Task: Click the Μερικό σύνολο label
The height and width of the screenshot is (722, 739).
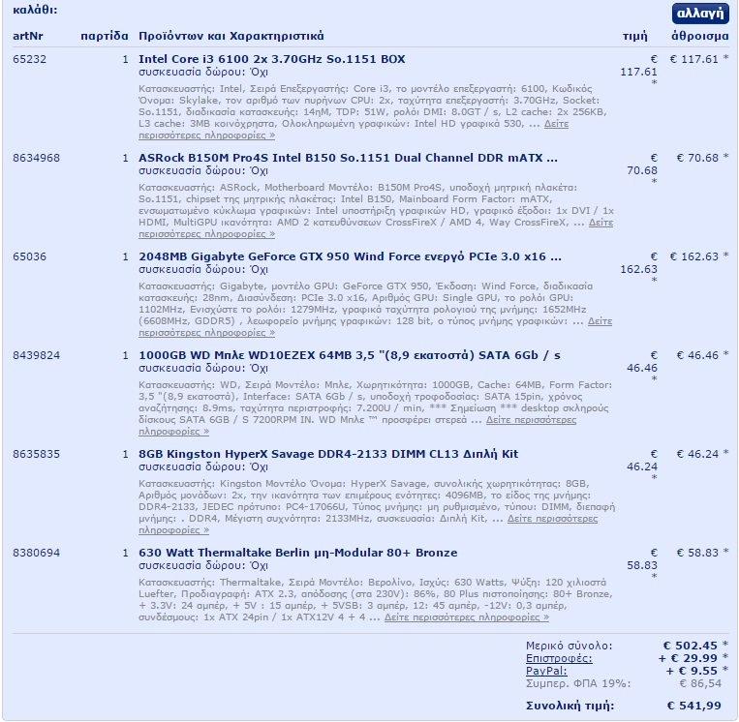Action: click(570, 646)
